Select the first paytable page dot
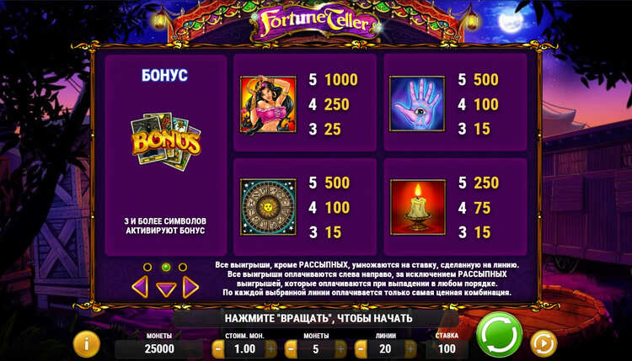This screenshot has width=632, height=361. click(x=147, y=267)
